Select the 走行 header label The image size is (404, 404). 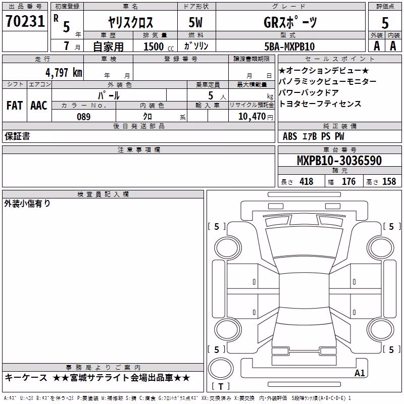[43, 59]
